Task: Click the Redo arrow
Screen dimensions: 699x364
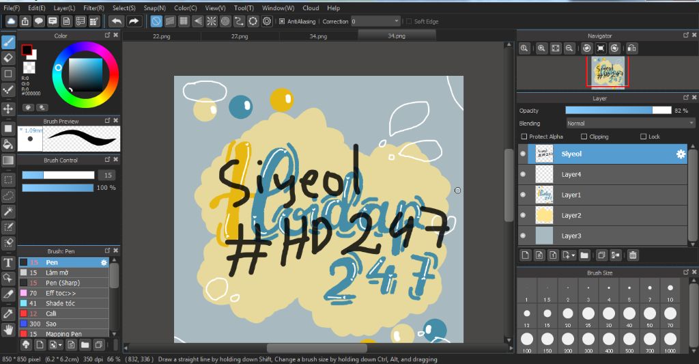Action: click(x=133, y=21)
